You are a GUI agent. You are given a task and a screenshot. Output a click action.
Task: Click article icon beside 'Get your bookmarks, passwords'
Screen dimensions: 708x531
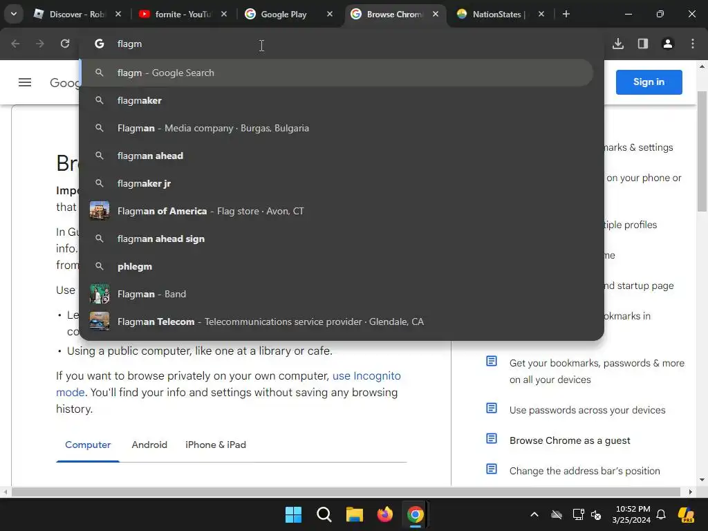click(x=492, y=361)
